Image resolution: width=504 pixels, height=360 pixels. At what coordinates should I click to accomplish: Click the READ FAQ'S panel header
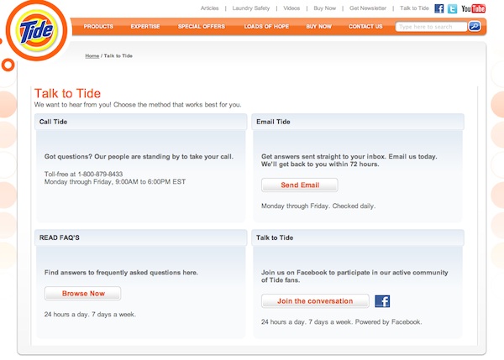[x=141, y=237]
